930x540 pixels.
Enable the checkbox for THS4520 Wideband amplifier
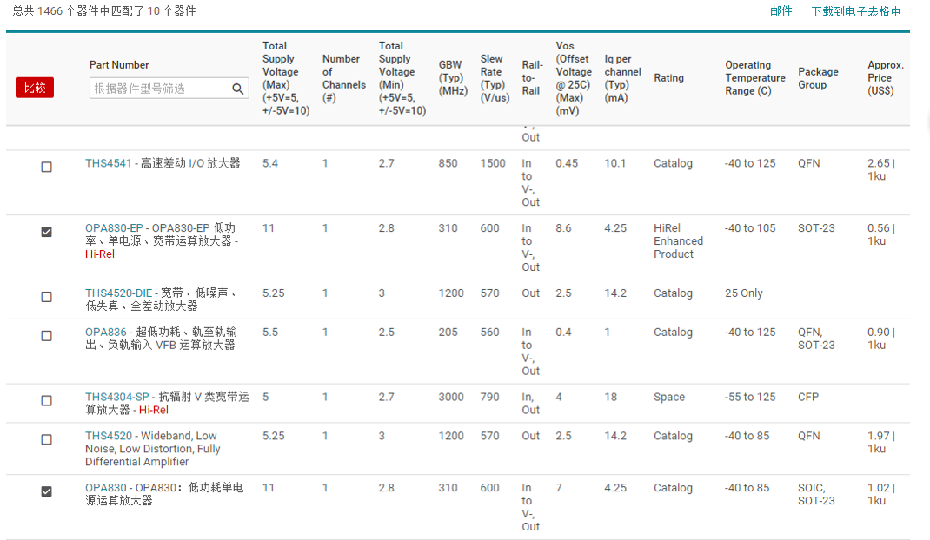click(x=46, y=440)
